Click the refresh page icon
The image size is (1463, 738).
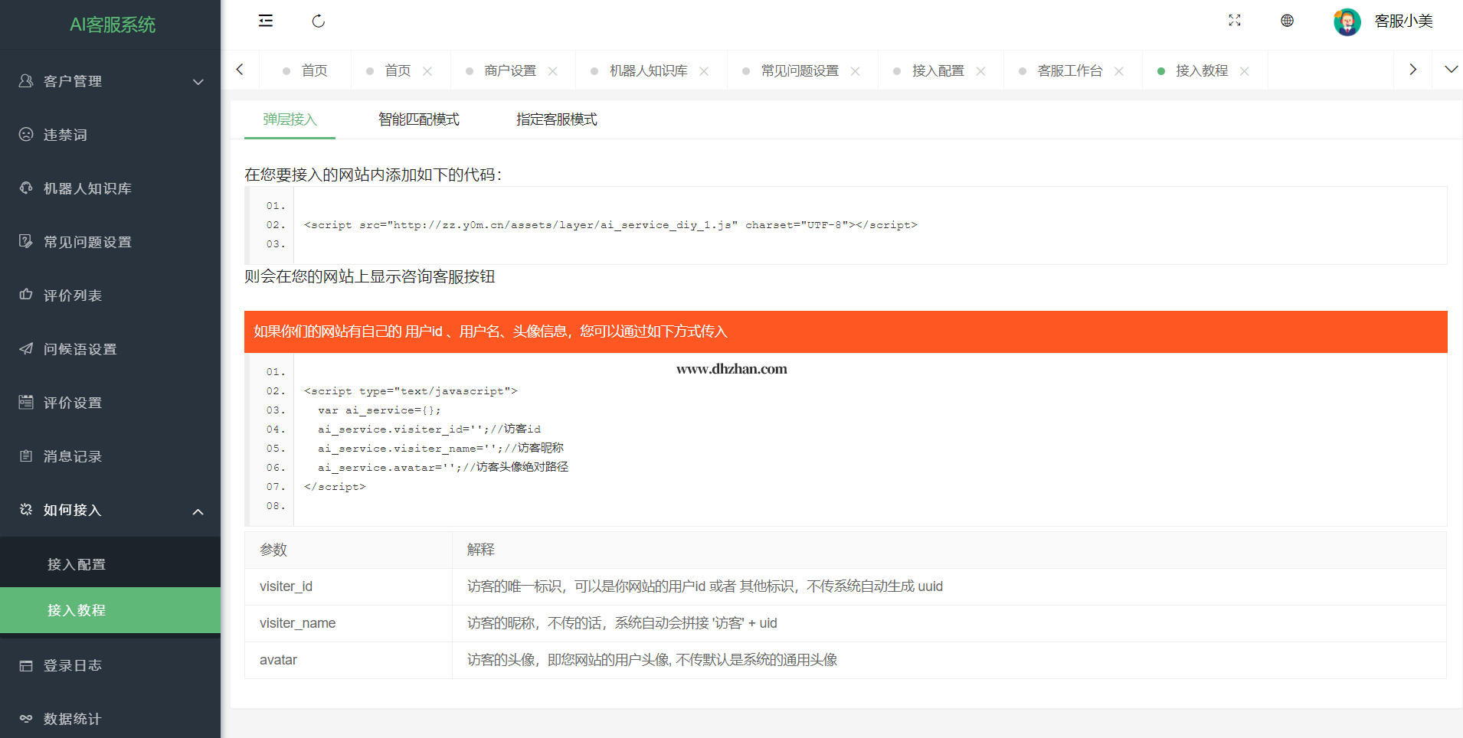319,21
